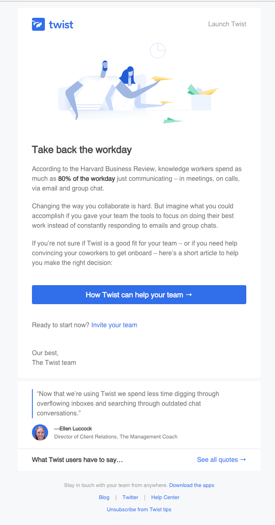Open the Help Center page
The image size is (275, 525).
coord(165,497)
